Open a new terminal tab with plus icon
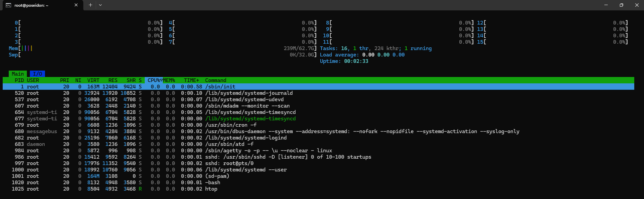 click(90, 5)
